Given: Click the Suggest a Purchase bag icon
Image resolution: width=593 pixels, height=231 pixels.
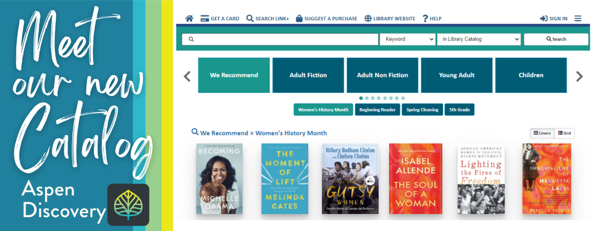Looking at the screenshot, I should point(299,19).
